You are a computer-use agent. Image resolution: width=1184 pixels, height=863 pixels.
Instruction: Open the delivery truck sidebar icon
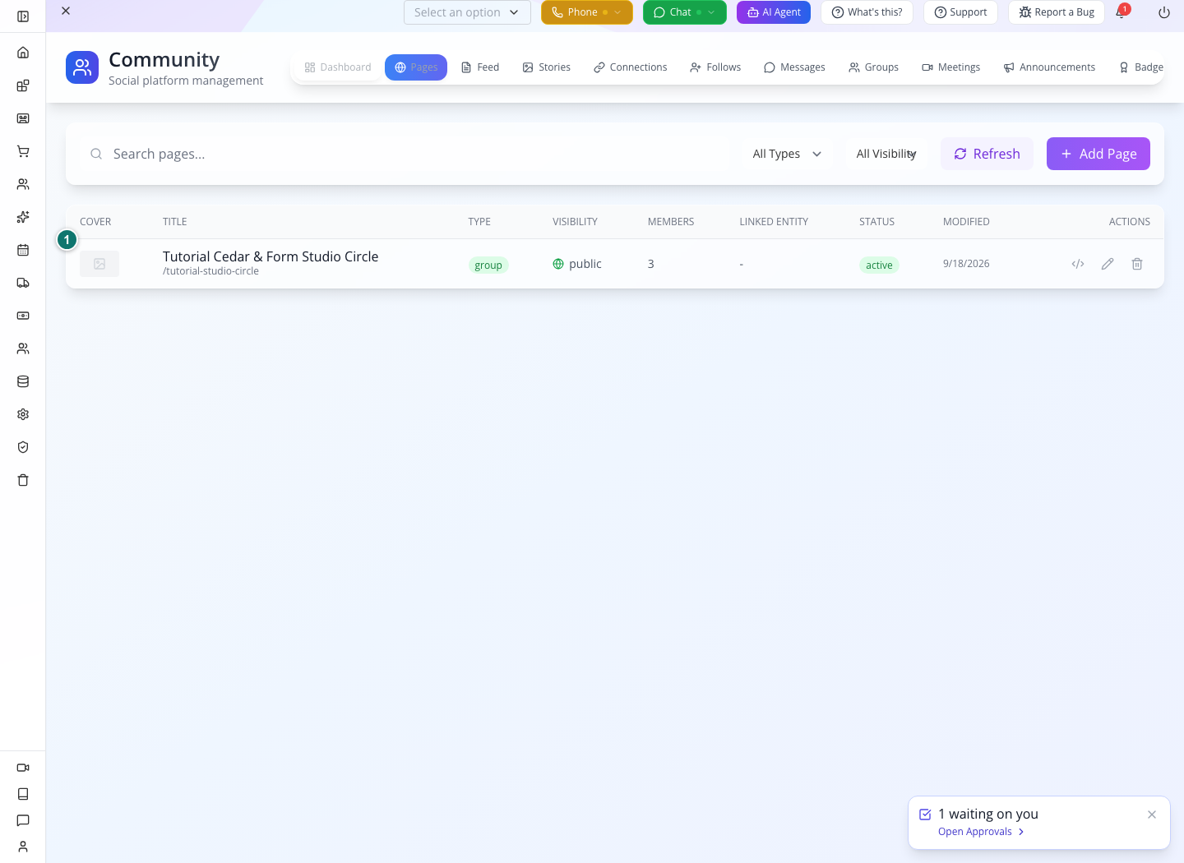pos(23,283)
